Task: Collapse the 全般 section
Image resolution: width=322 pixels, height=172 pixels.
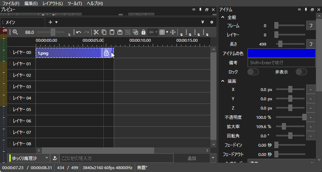Action: pyautogui.click(x=223, y=17)
